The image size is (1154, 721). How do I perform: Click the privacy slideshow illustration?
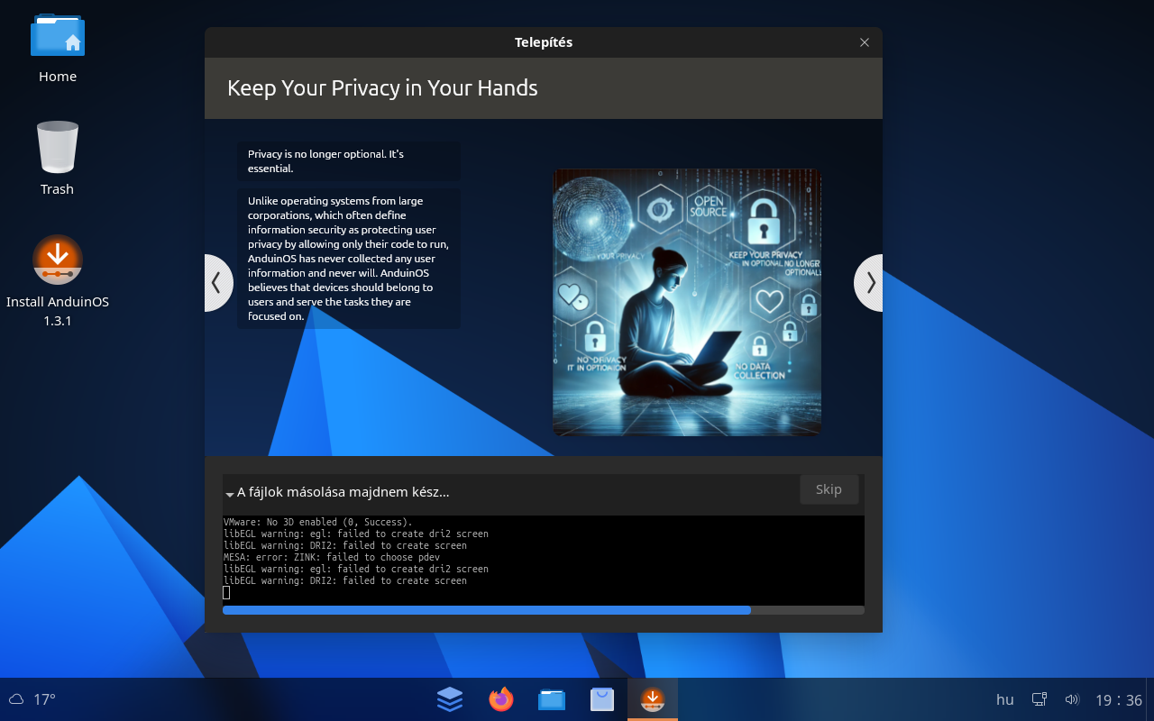687,302
